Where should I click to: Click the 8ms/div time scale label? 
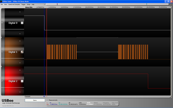(29, 7)
